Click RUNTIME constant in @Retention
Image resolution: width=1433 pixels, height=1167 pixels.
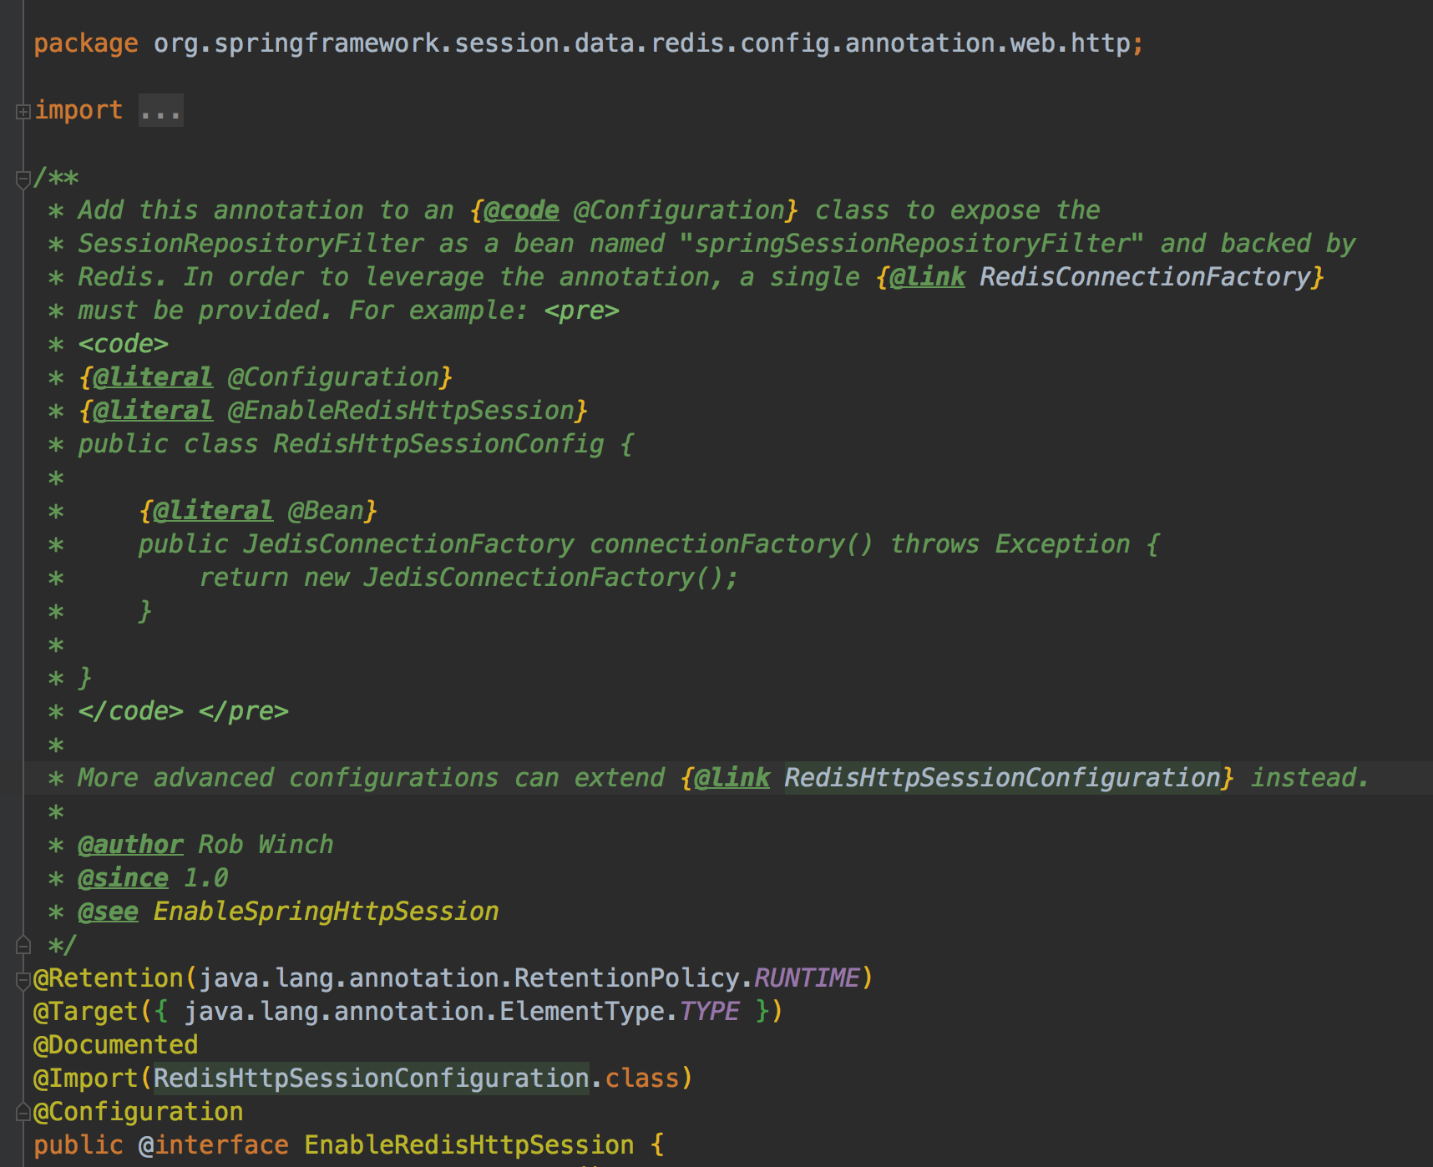tap(807, 978)
